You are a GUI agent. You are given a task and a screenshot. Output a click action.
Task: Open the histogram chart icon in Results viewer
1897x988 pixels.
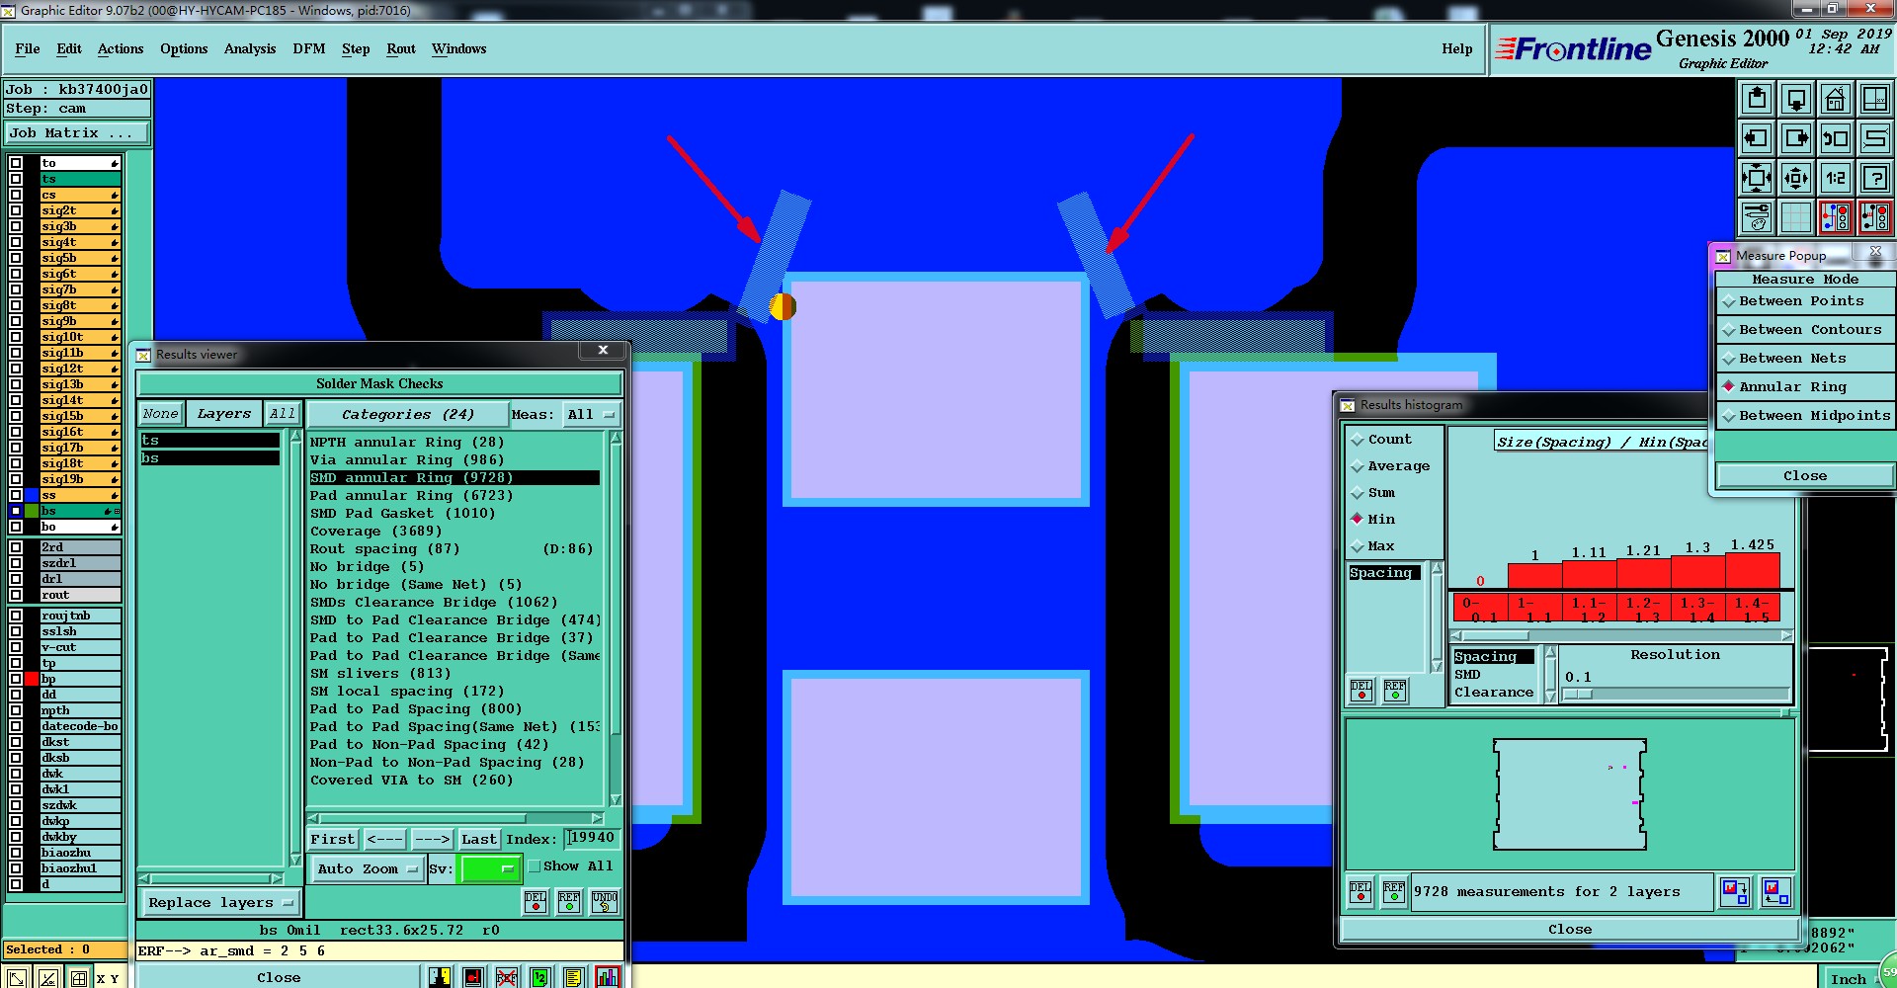[608, 977]
